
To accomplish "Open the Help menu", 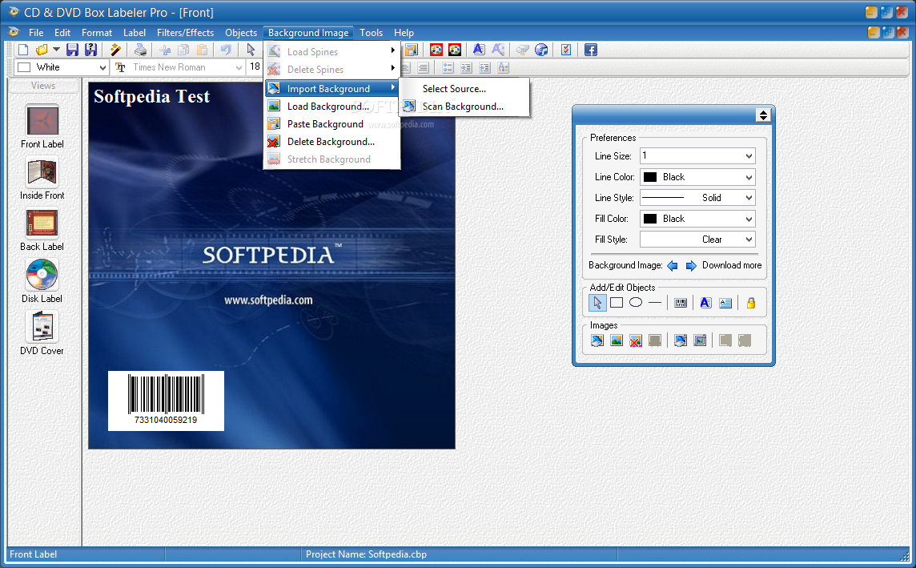I will [404, 33].
